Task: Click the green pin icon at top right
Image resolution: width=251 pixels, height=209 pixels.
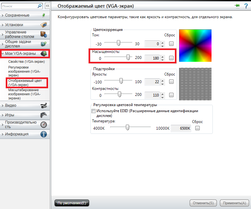Action: 237,6
